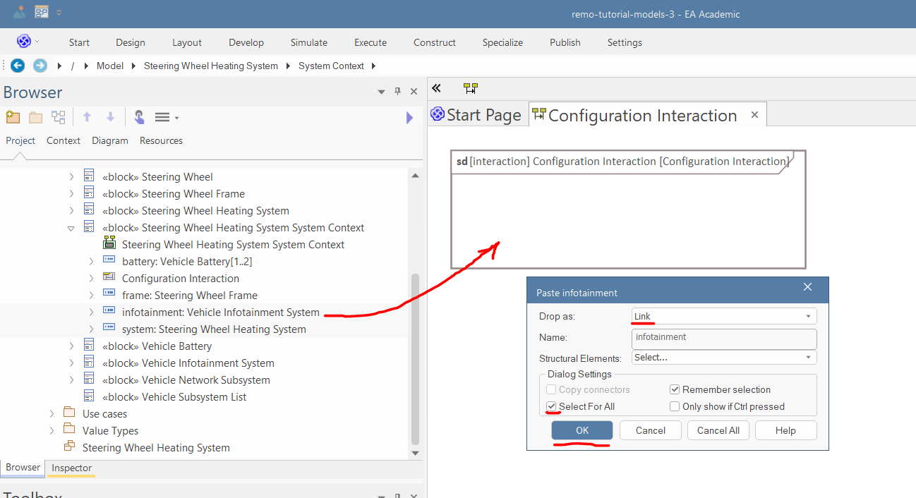Switch to the Start Page tab
The image size is (916, 498).
coord(476,115)
